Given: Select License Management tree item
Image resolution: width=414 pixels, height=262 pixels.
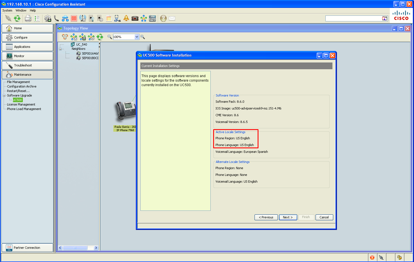Looking at the screenshot, I should [x=21, y=104].
